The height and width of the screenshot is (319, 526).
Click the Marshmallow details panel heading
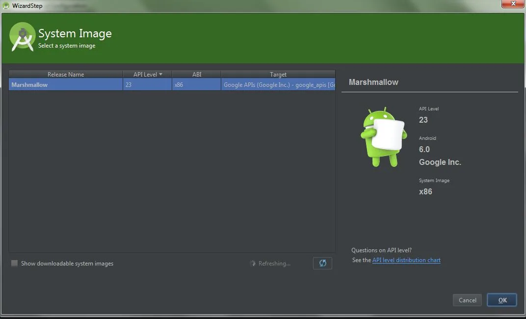coord(373,82)
